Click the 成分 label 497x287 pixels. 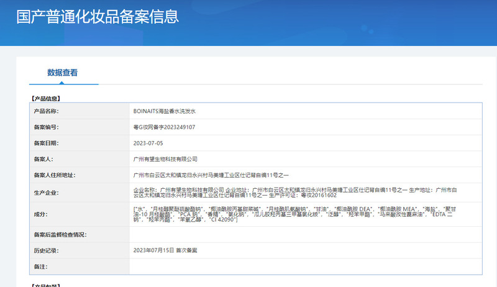tap(41, 214)
